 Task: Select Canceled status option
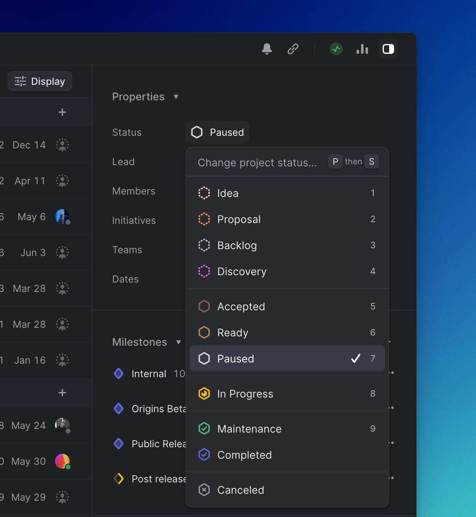(287, 490)
